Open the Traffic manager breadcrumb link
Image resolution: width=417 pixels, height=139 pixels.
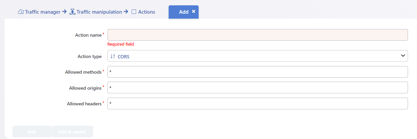43,12
